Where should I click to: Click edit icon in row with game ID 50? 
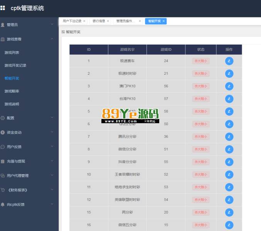click(229, 124)
